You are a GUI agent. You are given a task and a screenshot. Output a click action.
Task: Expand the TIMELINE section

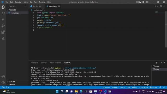click(x=17, y=85)
